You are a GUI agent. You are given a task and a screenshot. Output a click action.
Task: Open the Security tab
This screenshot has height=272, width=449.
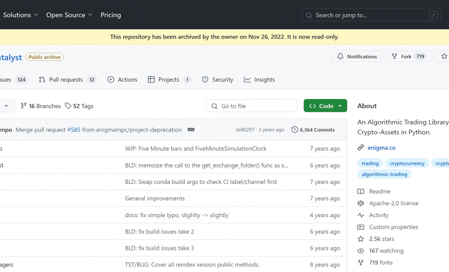[x=218, y=79]
